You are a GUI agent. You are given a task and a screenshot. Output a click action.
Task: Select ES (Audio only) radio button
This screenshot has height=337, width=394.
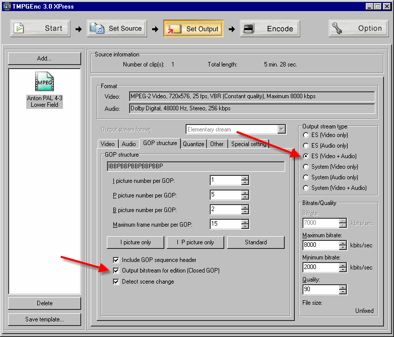306,146
